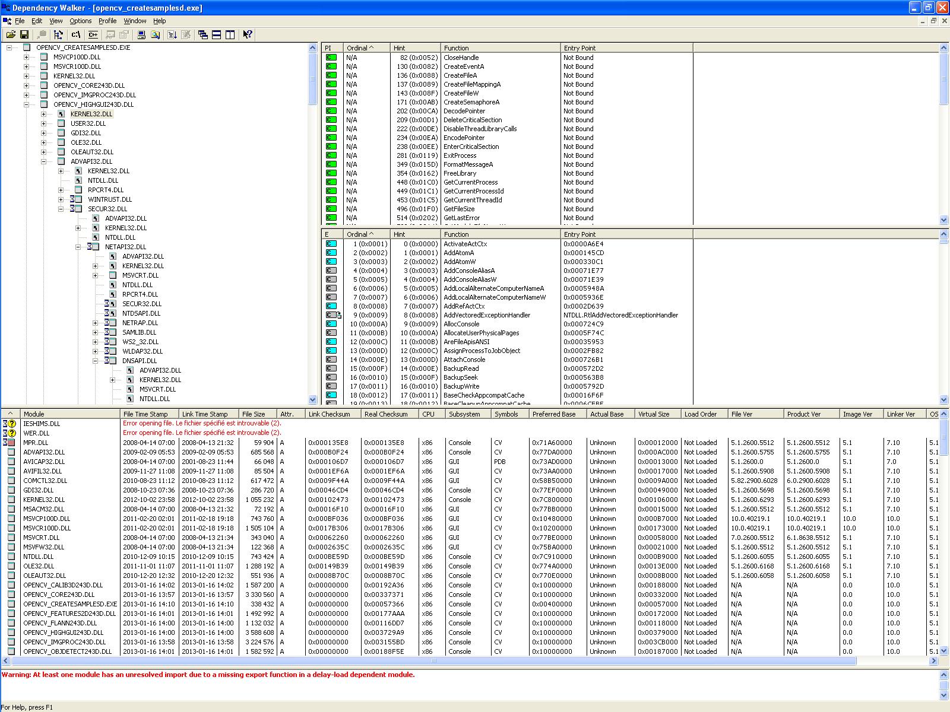Expand OPENCV_CORE243D.DLL tree node
Viewport: 950px width, 712px height.
click(26, 85)
